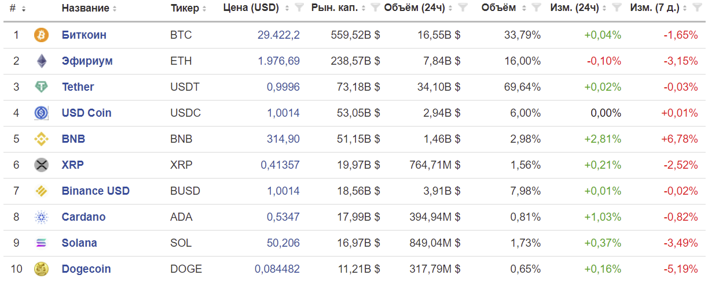
Task: Click XRP price 0,41357
Action: pos(280,165)
